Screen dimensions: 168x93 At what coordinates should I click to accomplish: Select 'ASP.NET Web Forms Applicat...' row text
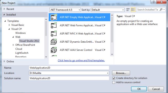pos(77,25)
